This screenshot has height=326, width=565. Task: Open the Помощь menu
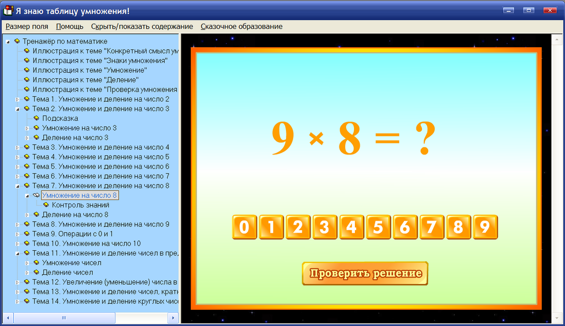coord(70,26)
